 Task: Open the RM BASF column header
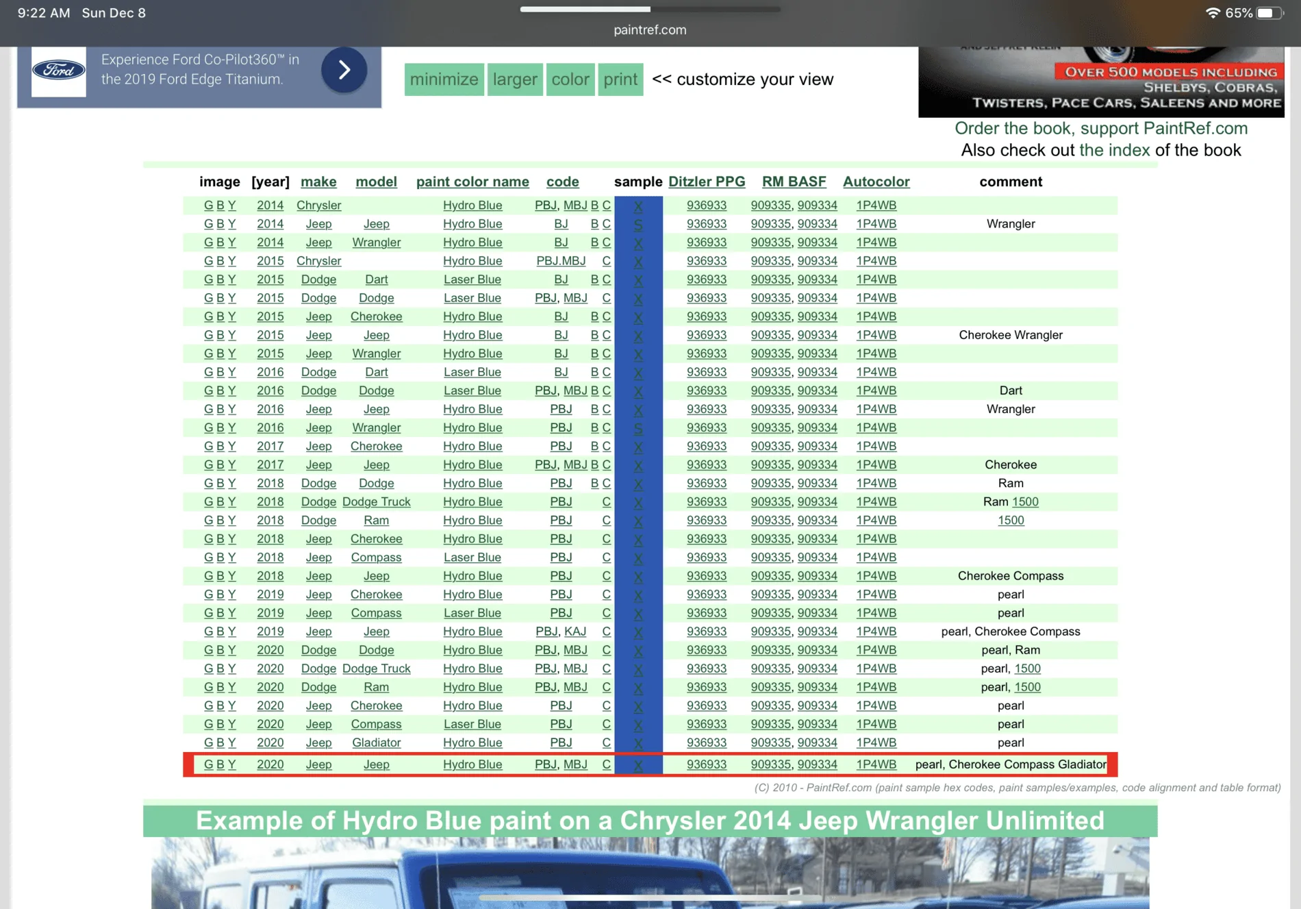tap(794, 182)
